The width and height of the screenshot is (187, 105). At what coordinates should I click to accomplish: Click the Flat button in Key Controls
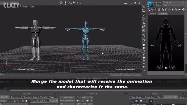coord(84,104)
